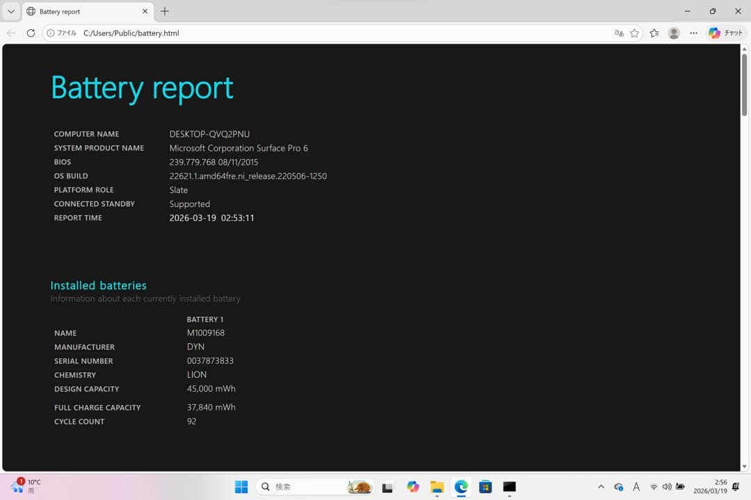Image resolution: width=751 pixels, height=500 pixels.
Task: Click the volume icon in the system tray
Action: coord(667,487)
